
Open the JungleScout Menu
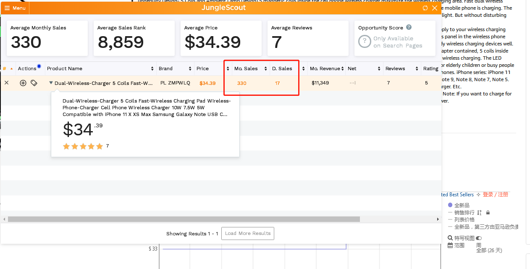(15, 8)
